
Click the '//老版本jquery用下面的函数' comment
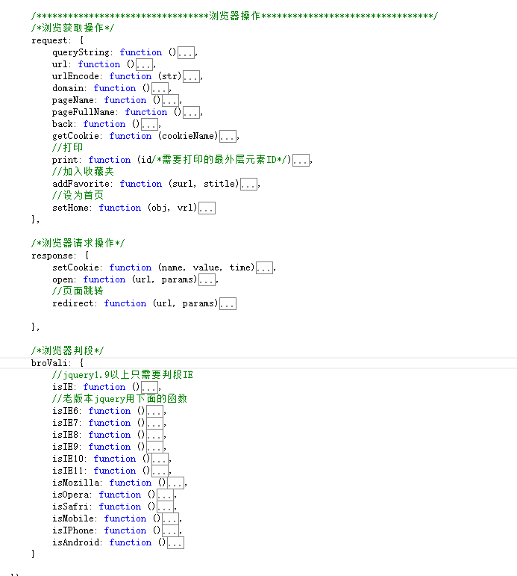tap(119, 399)
